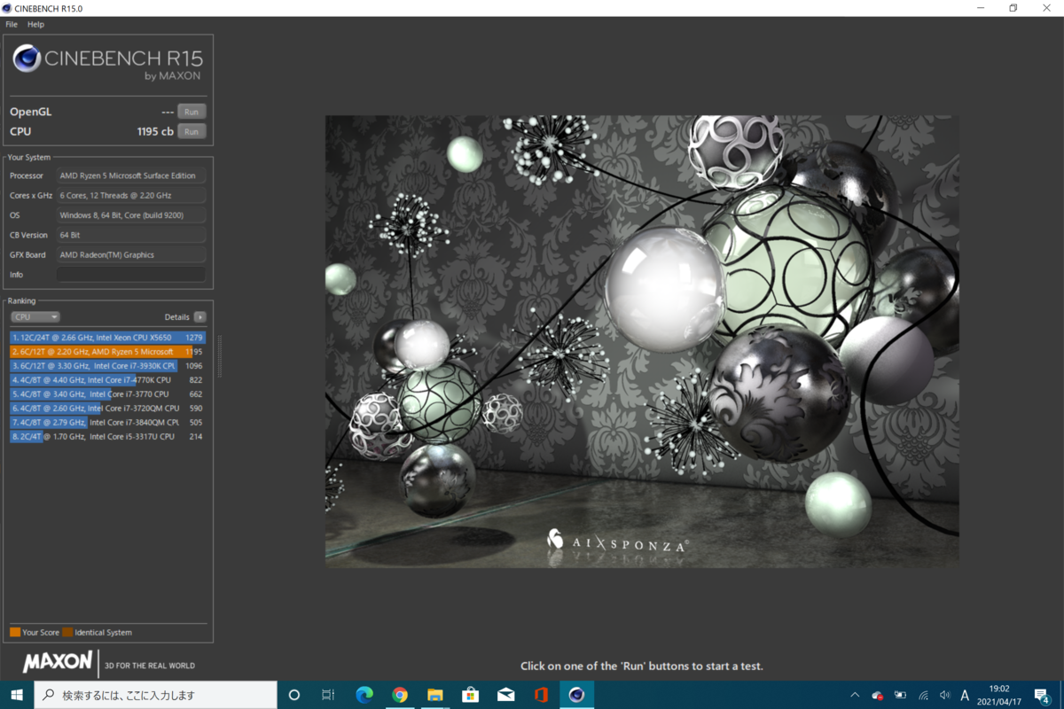The height and width of the screenshot is (709, 1064).
Task: Select the Core i7-3770 ranking row
Action: (108, 393)
